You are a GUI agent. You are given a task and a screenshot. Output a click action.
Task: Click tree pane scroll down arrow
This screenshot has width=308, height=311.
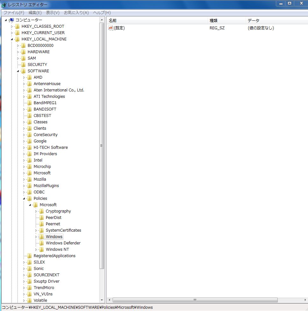pyautogui.click(x=101, y=300)
